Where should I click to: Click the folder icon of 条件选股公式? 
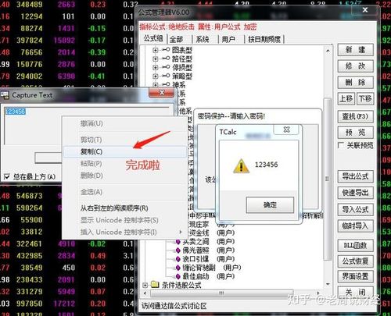155,285
